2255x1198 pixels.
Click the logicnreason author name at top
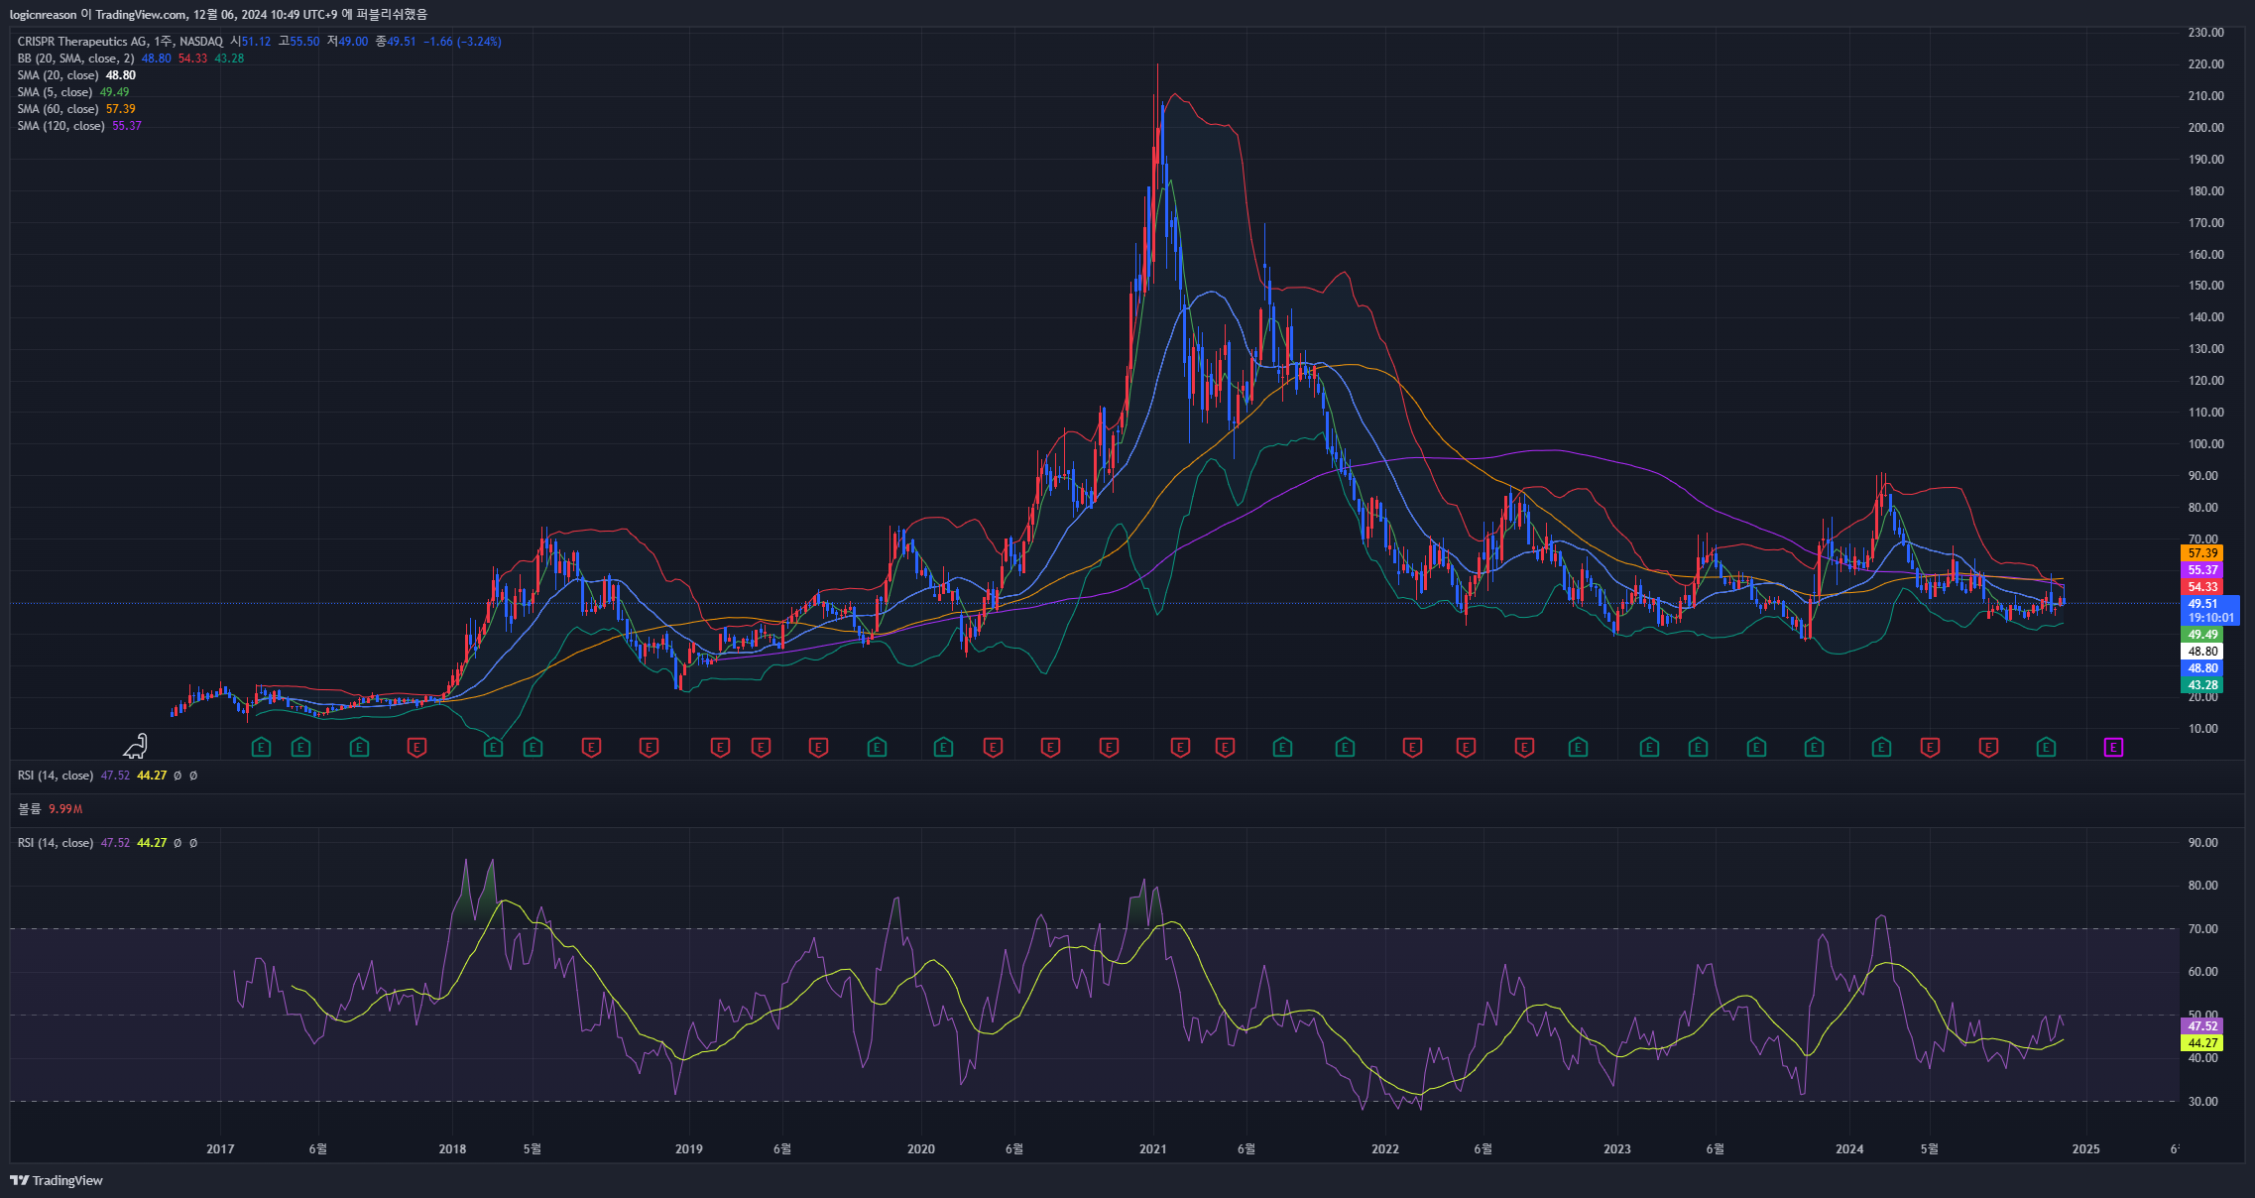44,14
